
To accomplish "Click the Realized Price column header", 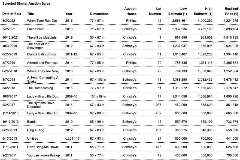I will pos(231,11).
